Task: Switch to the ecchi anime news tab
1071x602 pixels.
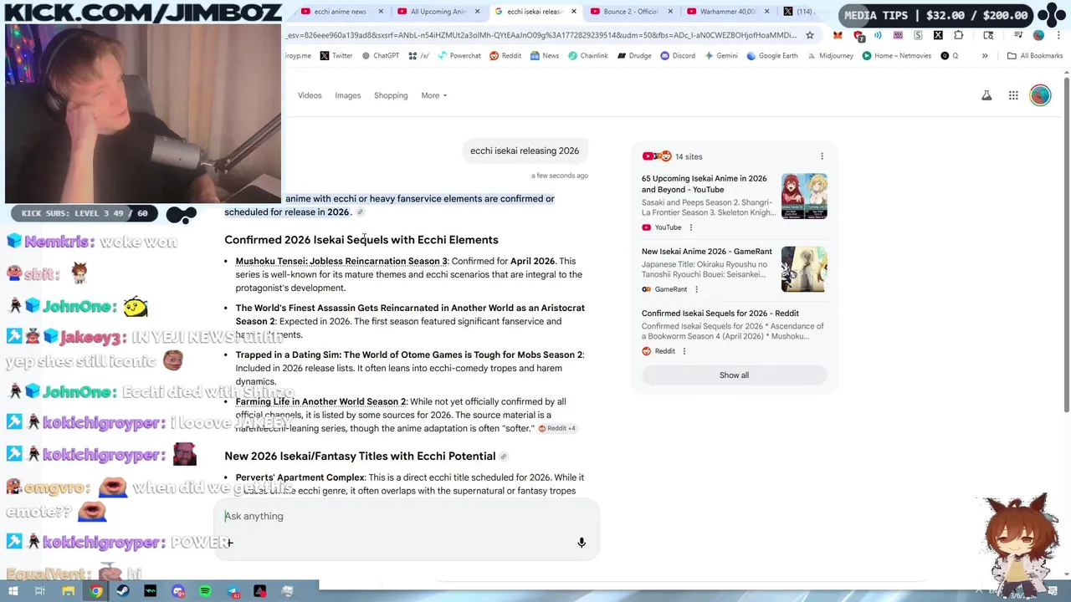Action: pos(340,12)
